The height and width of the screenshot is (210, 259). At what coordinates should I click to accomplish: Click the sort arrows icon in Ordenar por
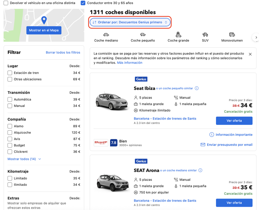tap(94, 22)
